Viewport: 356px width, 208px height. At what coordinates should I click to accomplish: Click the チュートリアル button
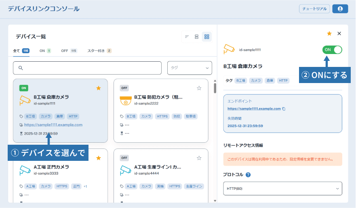pos(314,9)
